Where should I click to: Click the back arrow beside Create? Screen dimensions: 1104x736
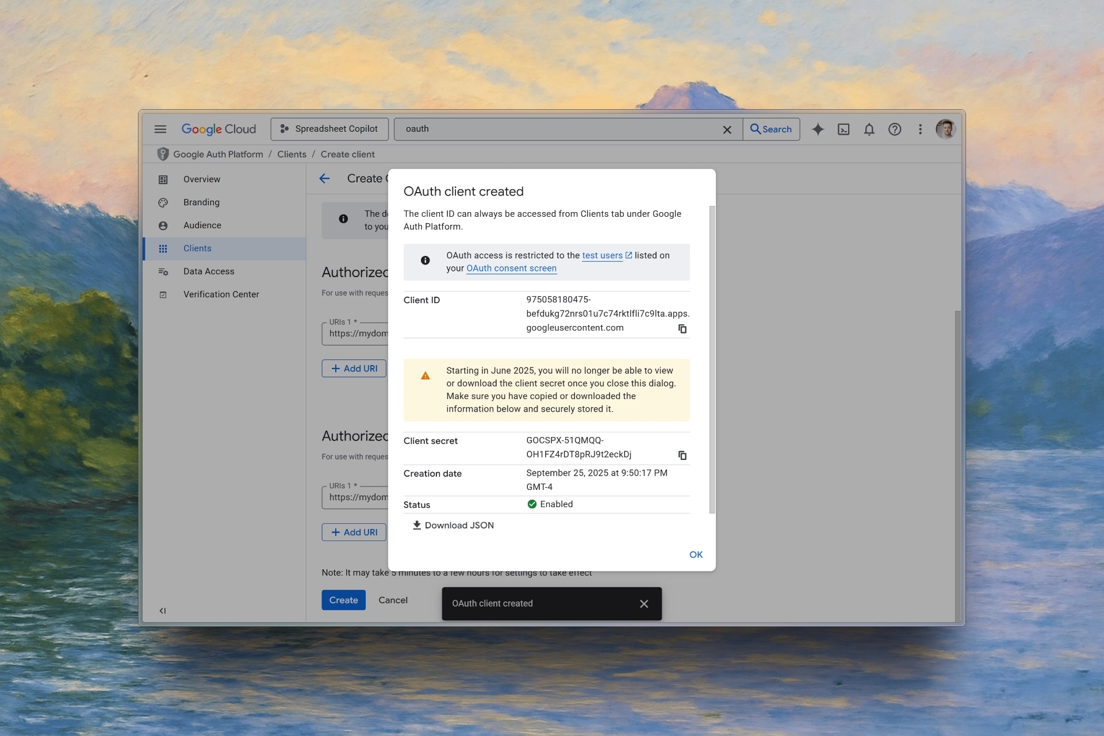tap(325, 179)
